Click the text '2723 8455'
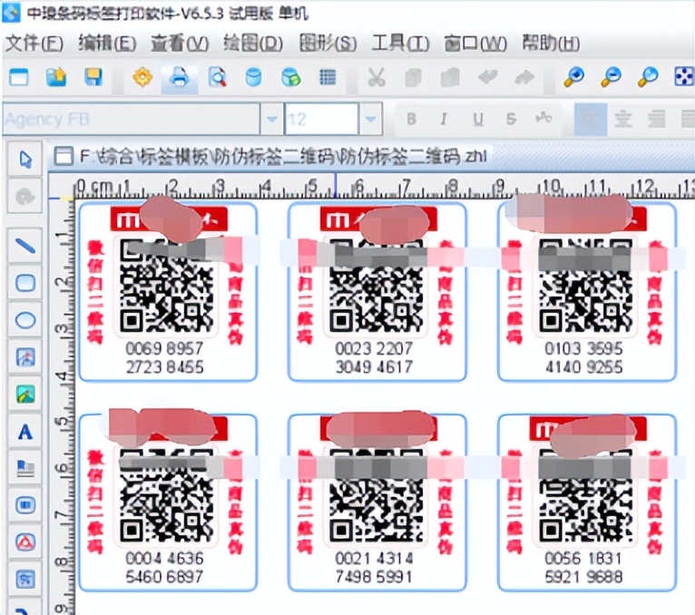 click(x=164, y=366)
